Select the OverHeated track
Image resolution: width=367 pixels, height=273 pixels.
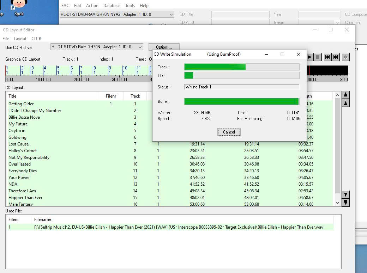pyautogui.click(x=170, y=164)
